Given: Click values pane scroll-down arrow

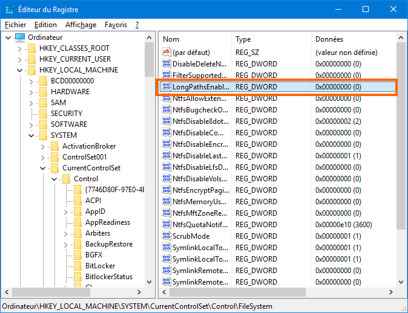Looking at the screenshot, I should pos(401,282).
